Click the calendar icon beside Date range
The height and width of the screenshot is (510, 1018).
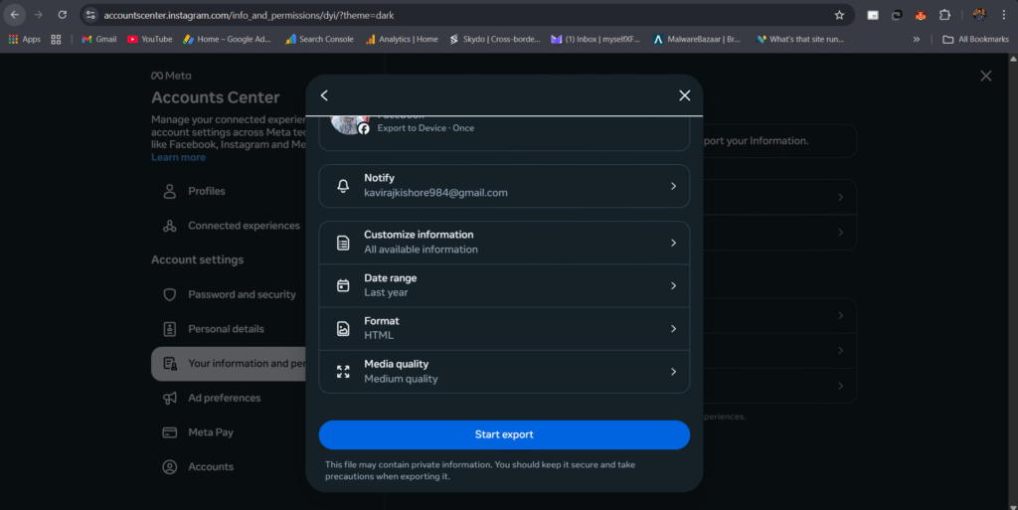343,285
